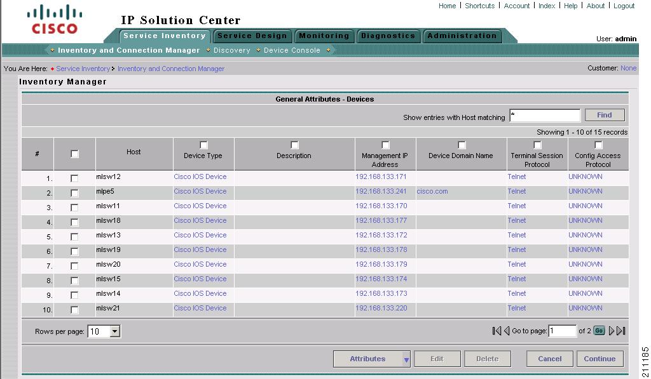The height and width of the screenshot is (379, 651).
Task: Open the Index link
Action: point(546,6)
